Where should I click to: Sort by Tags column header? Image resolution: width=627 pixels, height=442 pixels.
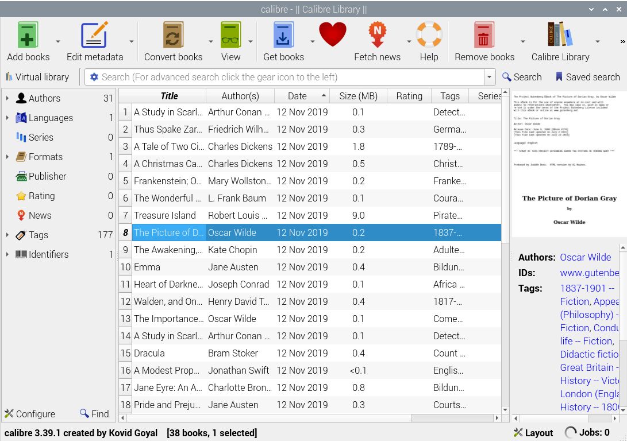[450, 96]
